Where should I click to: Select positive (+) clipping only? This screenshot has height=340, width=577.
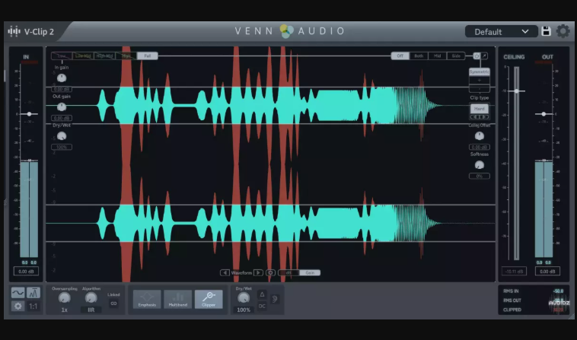point(479,80)
